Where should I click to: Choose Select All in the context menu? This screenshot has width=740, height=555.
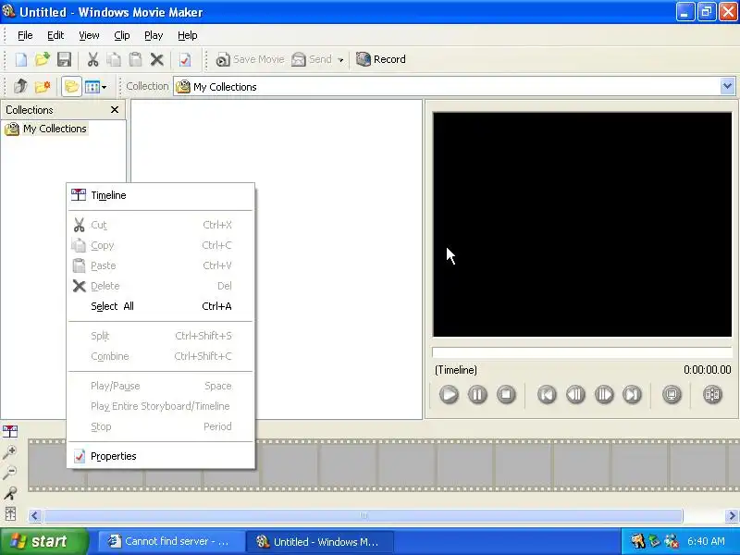160,306
